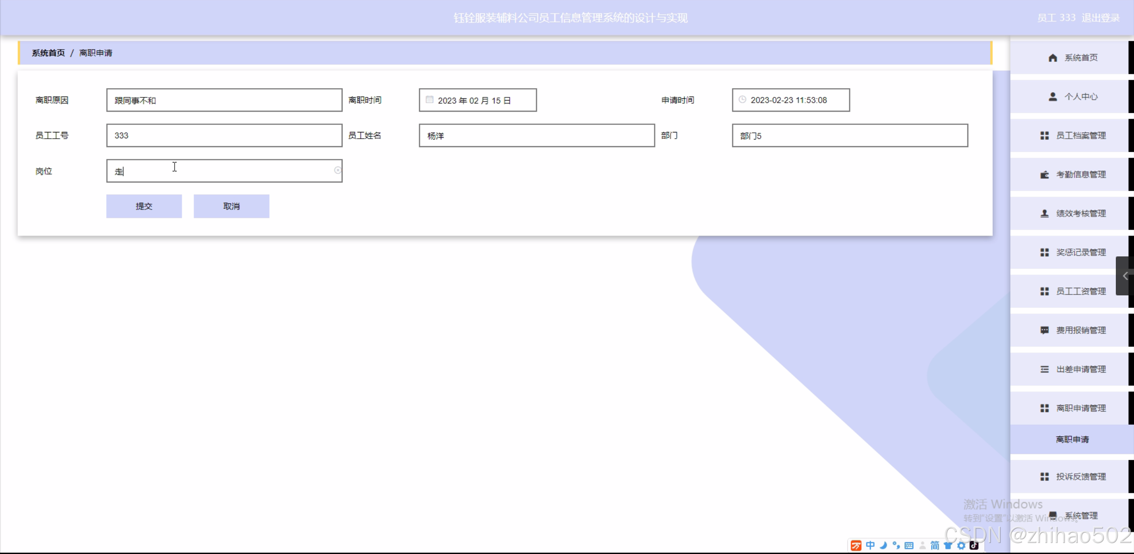Click the 系统首页 breadcrumb link
This screenshot has width=1134, height=554.
click(x=48, y=53)
